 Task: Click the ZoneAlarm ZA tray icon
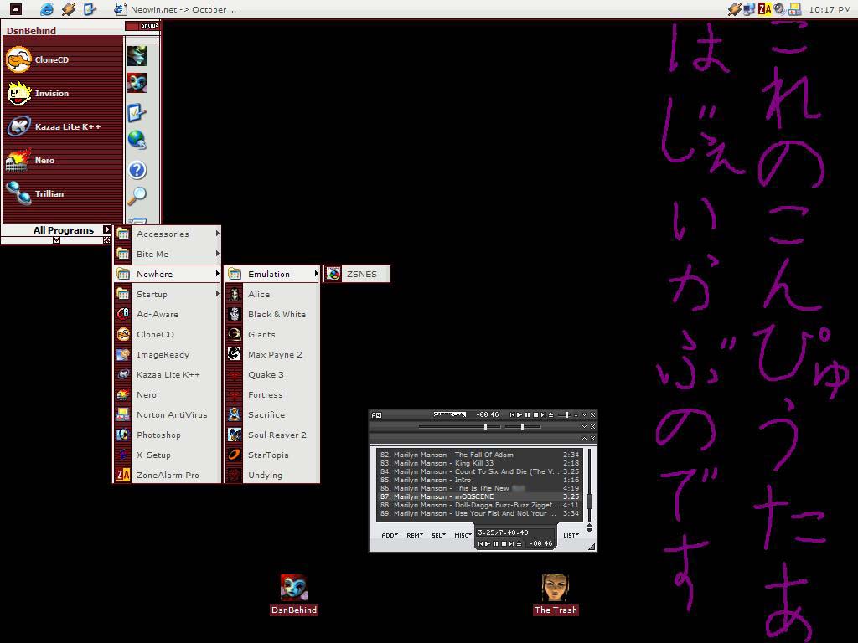pyautogui.click(x=765, y=9)
